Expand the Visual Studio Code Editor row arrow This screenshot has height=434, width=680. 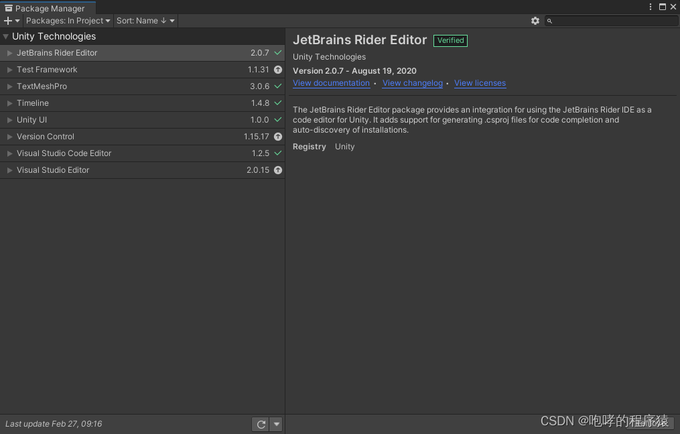click(x=9, y=153)
